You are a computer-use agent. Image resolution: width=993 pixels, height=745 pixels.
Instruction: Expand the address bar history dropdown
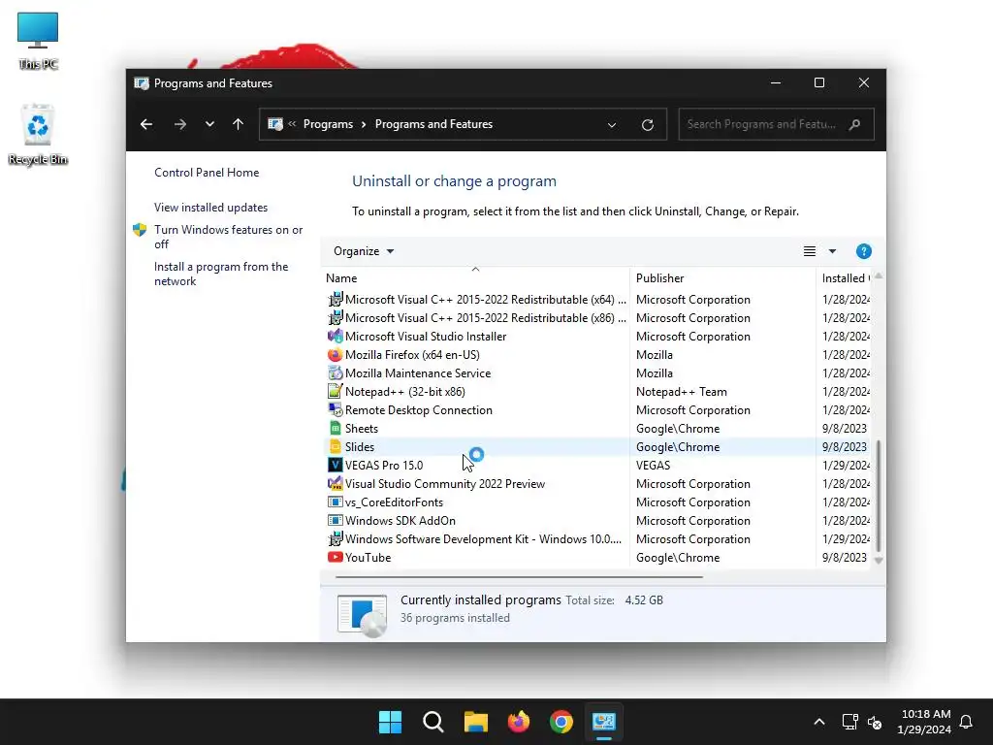[x=612, y=125]
